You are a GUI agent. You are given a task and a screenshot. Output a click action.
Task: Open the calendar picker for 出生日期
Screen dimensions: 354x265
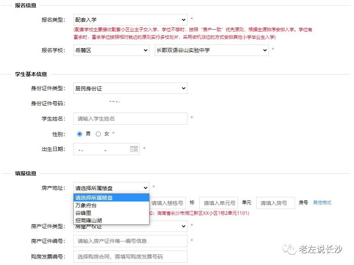(x=134, y=149)
